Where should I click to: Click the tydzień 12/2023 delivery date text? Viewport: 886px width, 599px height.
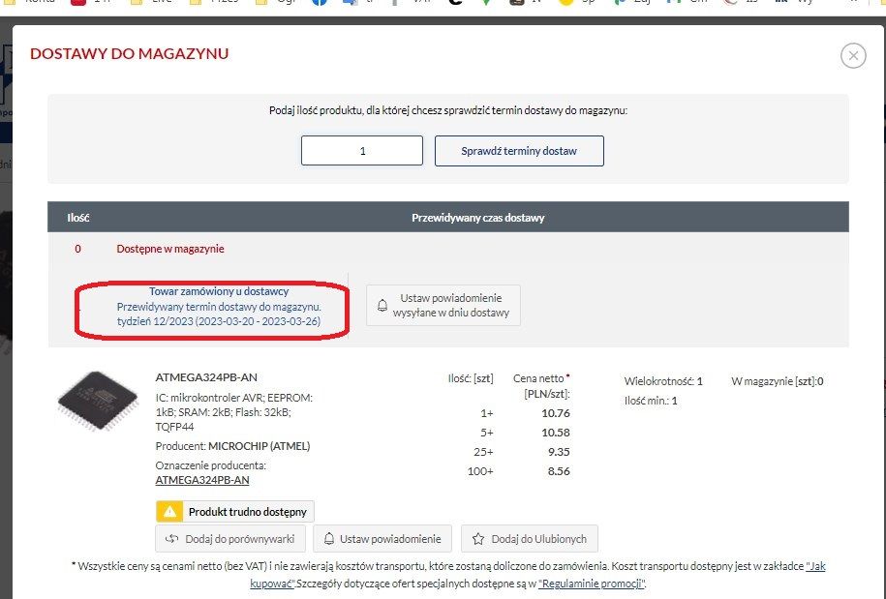coord(219,321)
